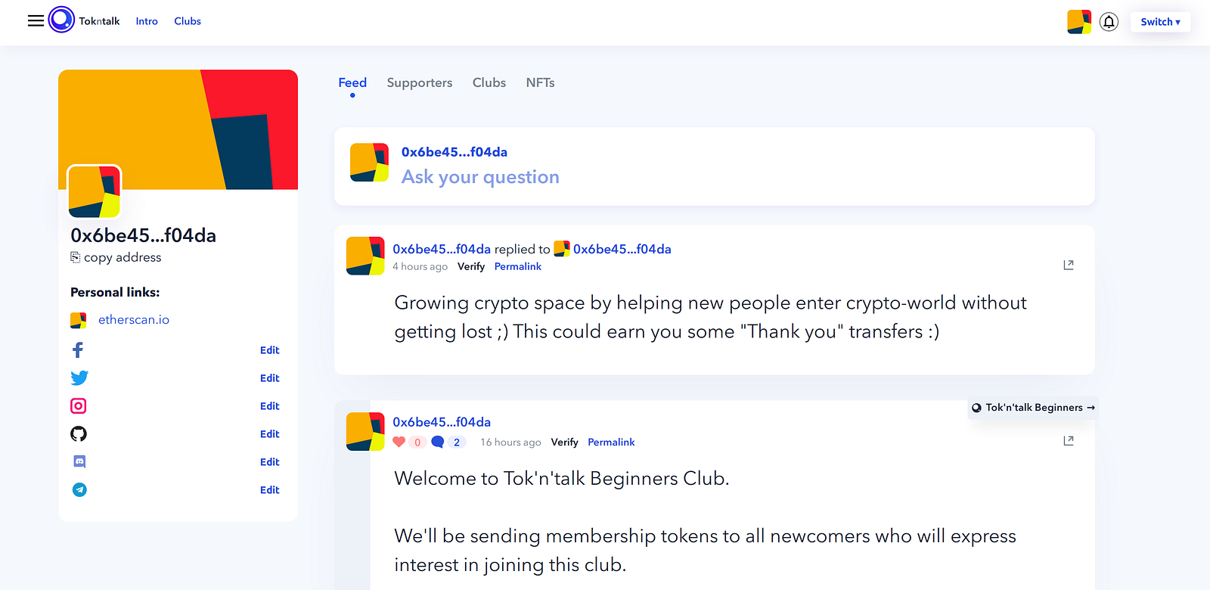Open the Tok'n'talk Beginners club tag

1033,408
